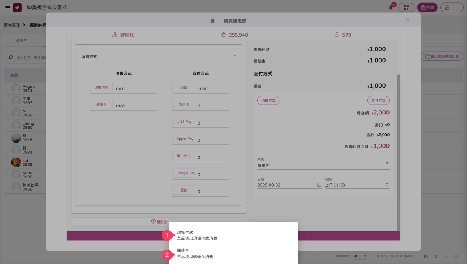
Task: Click the piggy bank icon beside 258,940
Action: click(x=223, y=35)
